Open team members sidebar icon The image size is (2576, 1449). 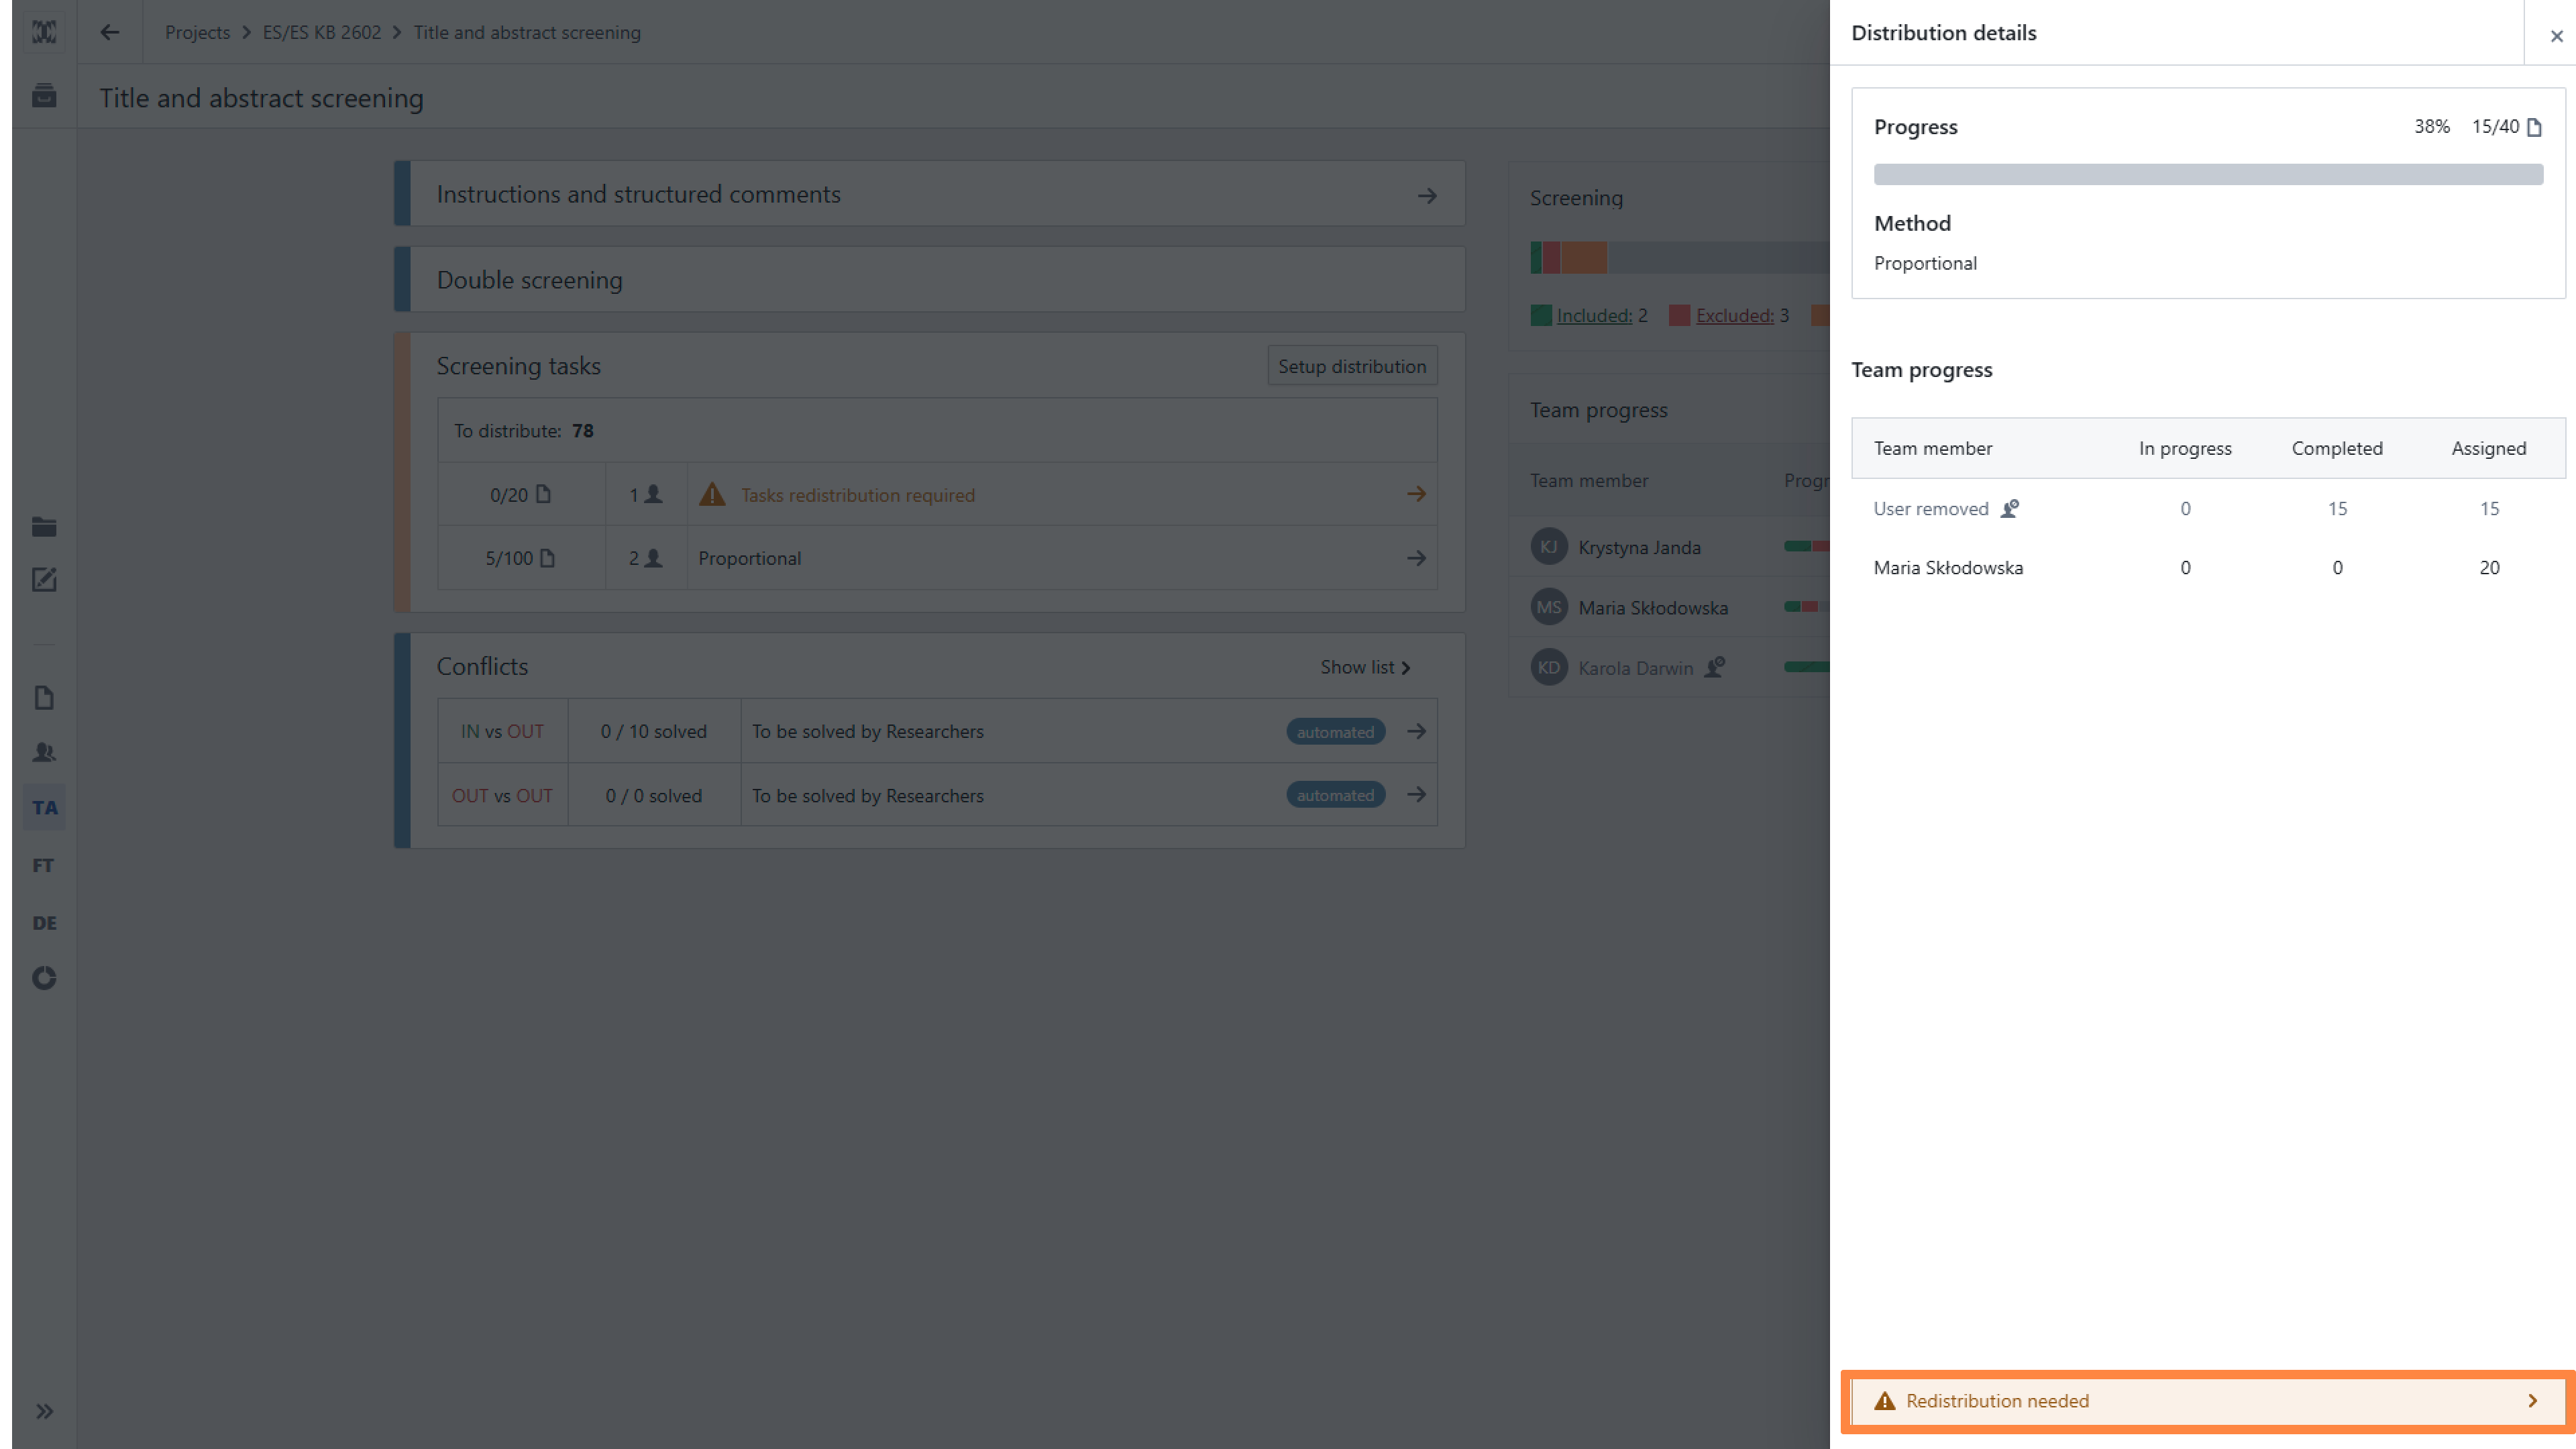coord(44,752)
